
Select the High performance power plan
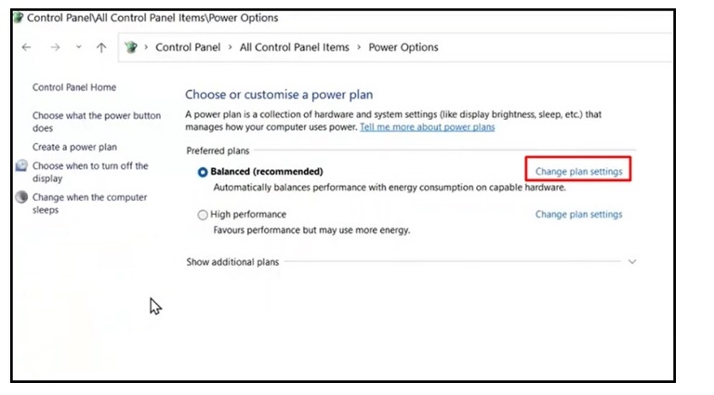click(203, 215)
